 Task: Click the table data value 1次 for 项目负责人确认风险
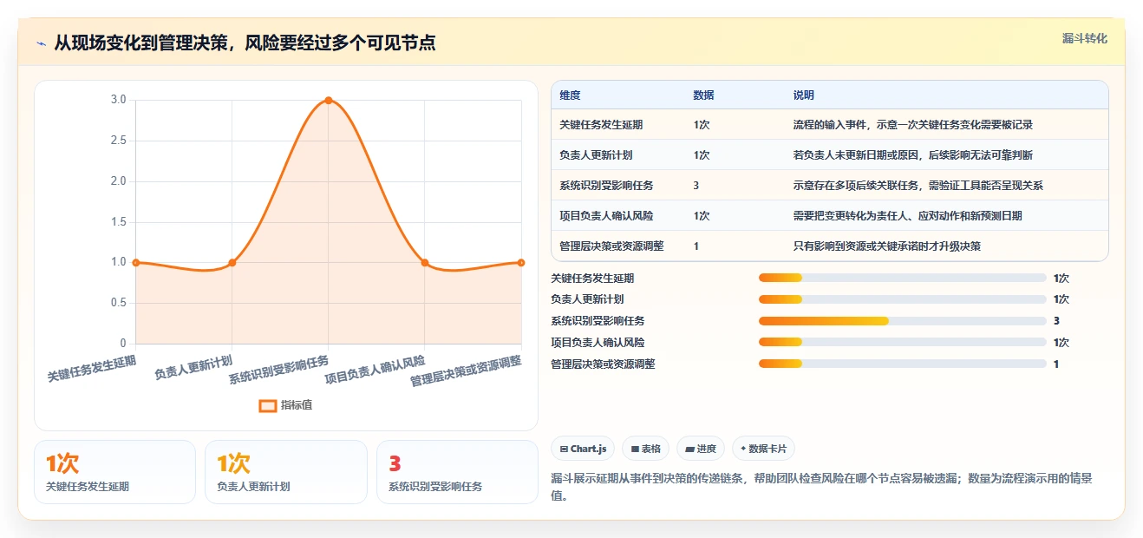pyautogui.click(x=702, y=216)
